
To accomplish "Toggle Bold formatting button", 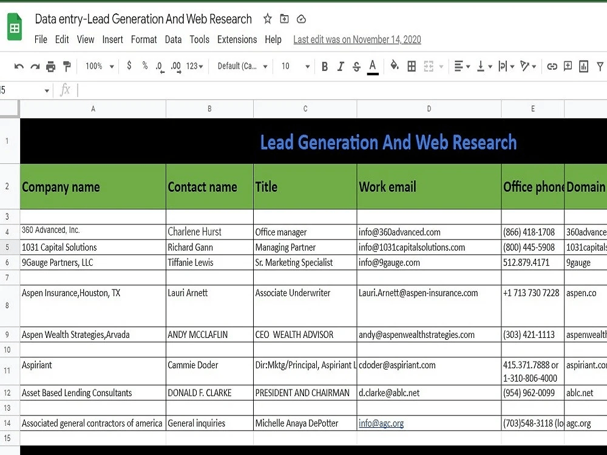I will click(x=325, y=67).
